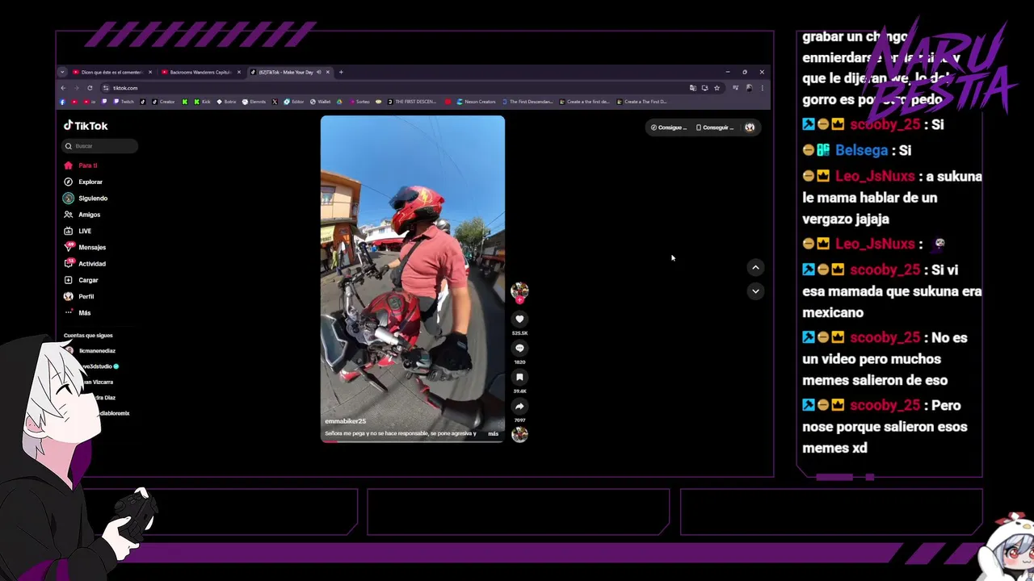
Task: Open the Botrix bookmark
Action: tap(226, 102)
